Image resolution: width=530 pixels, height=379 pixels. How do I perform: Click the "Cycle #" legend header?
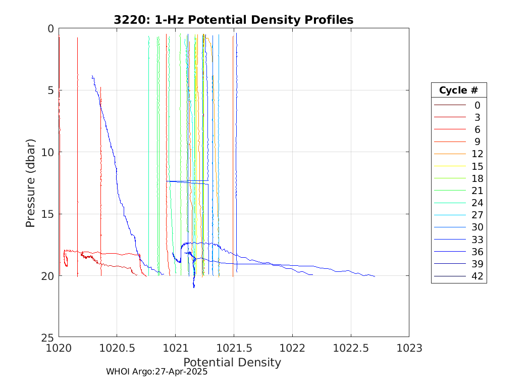click(459, 90)
